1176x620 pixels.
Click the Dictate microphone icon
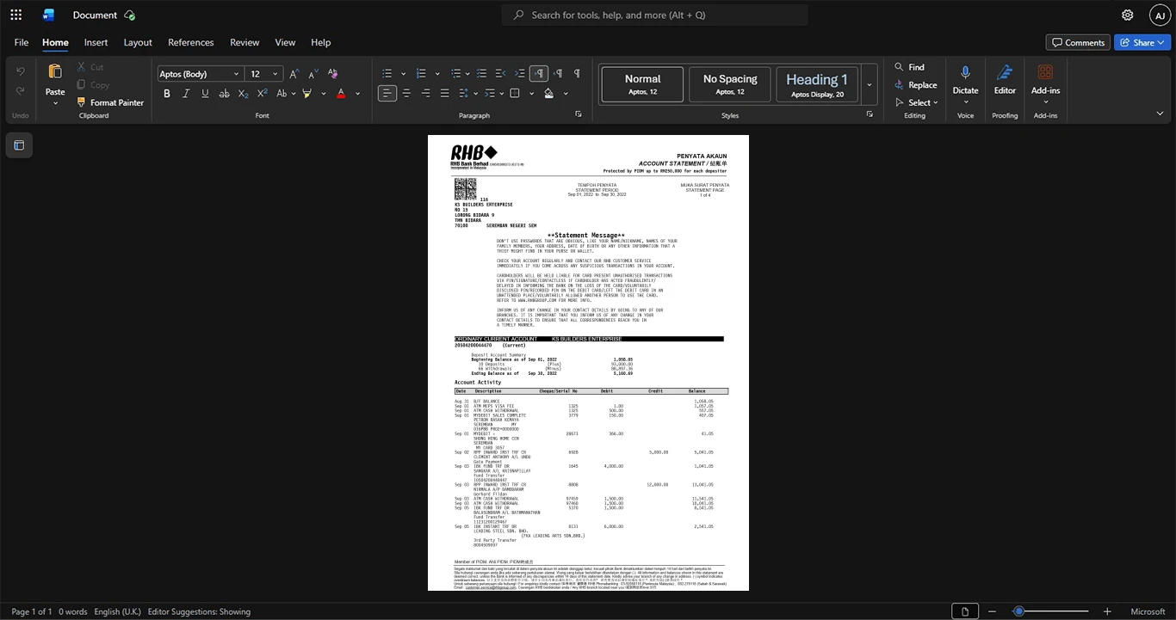(x=965, y=73)
